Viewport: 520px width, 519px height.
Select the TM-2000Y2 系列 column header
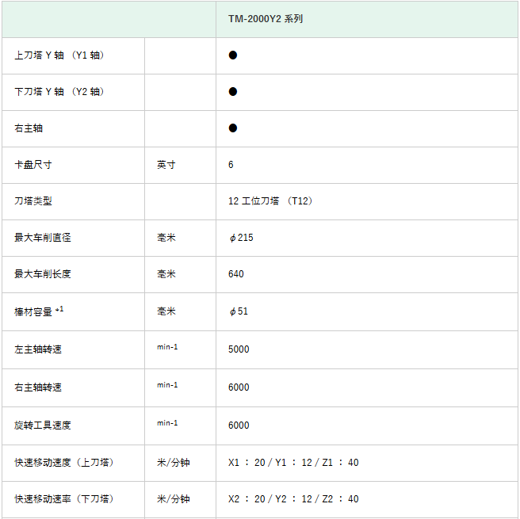266,18
